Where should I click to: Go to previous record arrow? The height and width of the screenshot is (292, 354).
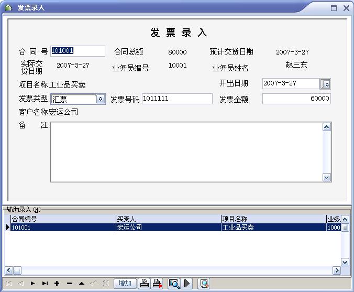[x=21, y=283]
